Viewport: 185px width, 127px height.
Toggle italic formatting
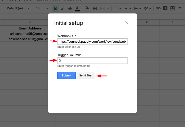[x=63, y=8]
